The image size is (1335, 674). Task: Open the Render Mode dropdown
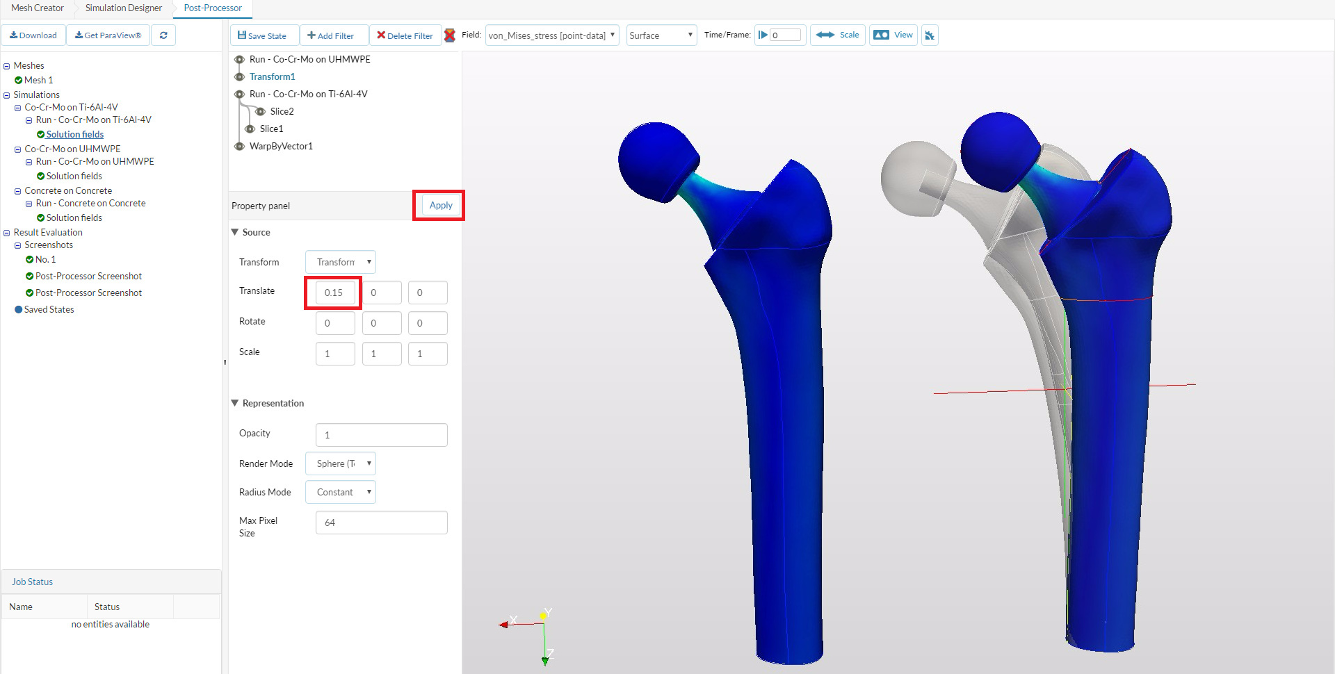click(341, 463)
